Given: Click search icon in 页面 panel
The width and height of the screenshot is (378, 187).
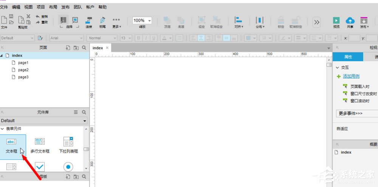Looking at the screenshot, I should click(84, 48).
